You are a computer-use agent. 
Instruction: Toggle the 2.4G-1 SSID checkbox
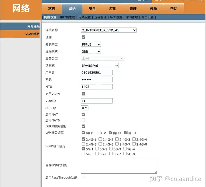tap(84, 139)
